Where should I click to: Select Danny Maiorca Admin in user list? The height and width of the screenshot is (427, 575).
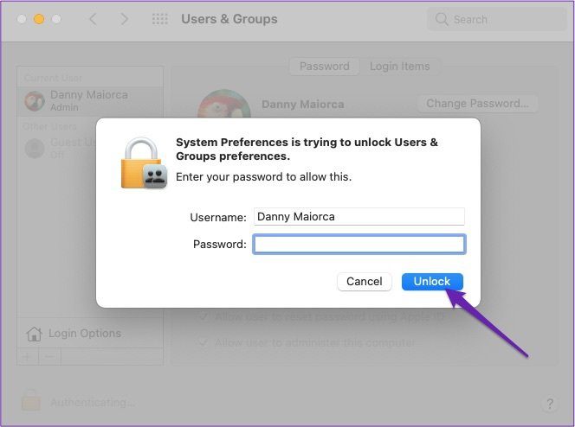90,101
